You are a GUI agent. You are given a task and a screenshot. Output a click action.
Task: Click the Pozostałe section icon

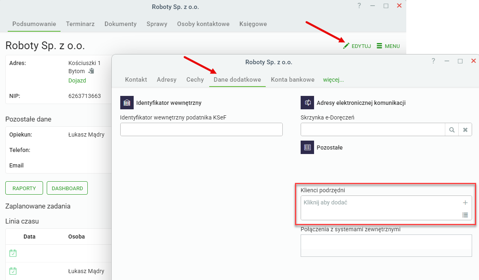pyautogui.click(x=307, y=148)
